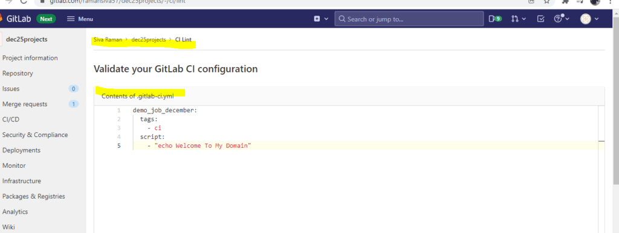The width and height of the screenshot is (619, 233).
Task: Expand the user avatar dropdown arrow
Action: point(597,19)
